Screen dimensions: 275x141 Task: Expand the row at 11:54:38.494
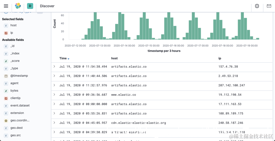54,66
